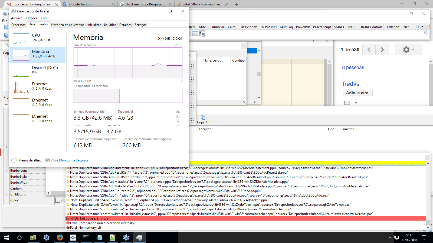The height and width of the screenshot is (243, 433).
Task: Open the 8 pessoas link
Action: (353, 67)
